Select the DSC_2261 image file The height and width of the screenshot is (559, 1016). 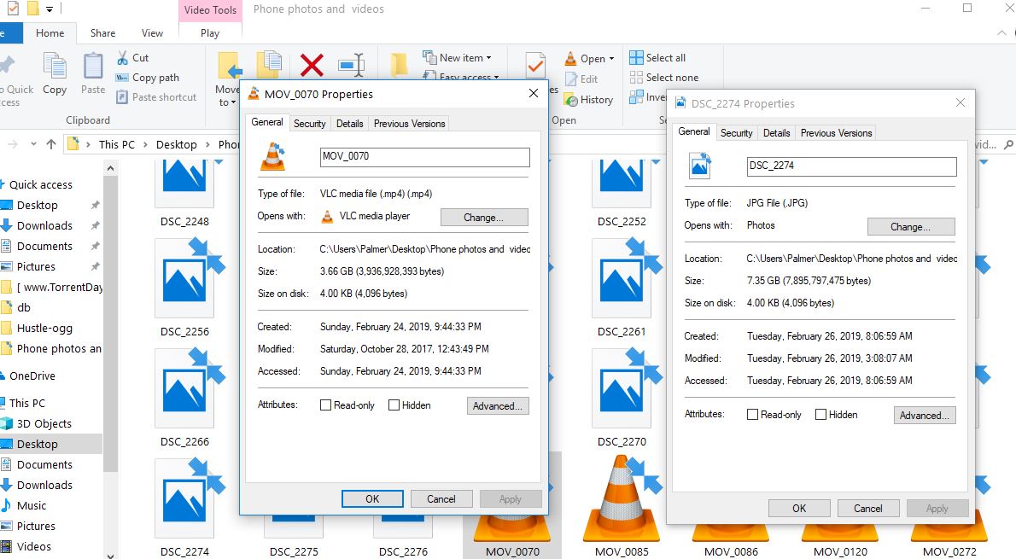click(x=622, y=278)
